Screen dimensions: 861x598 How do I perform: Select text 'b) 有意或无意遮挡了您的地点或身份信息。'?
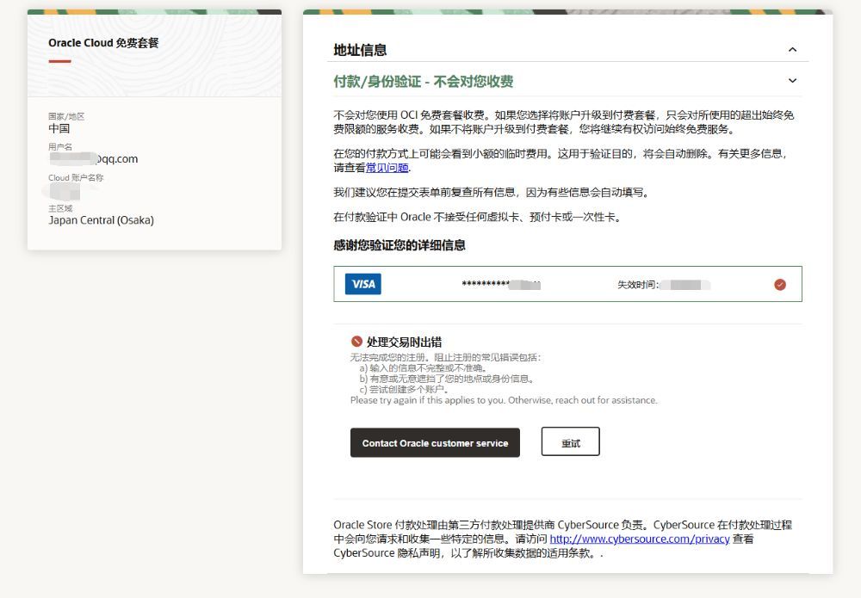tap(448, 379)
